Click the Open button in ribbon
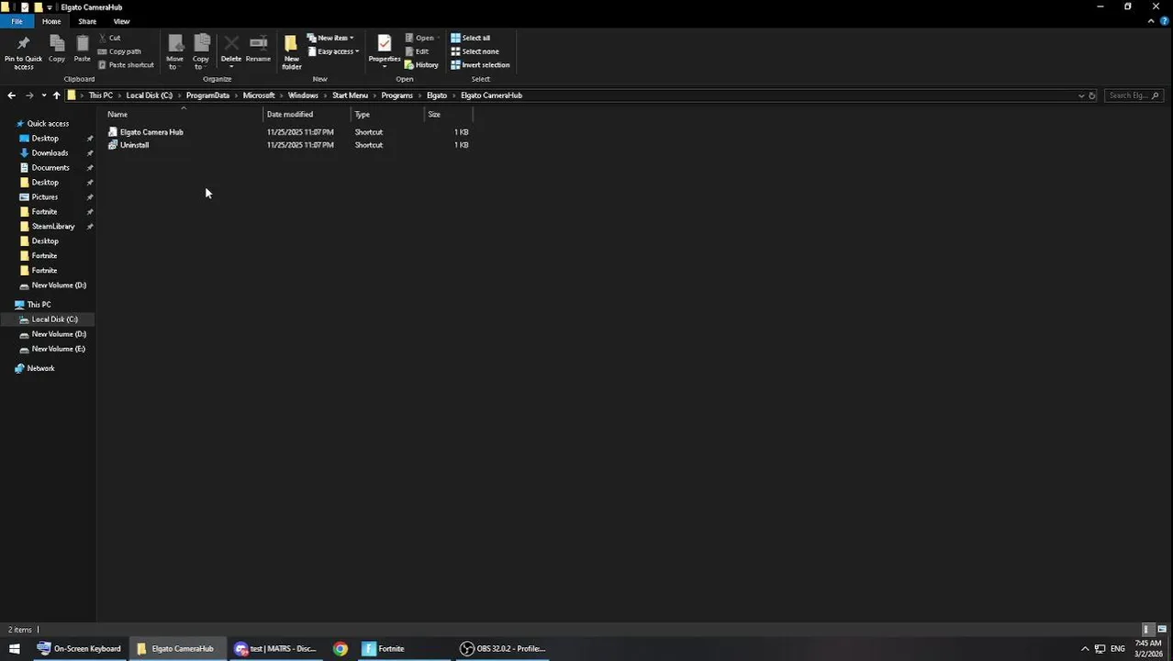 tap(420, 38)
